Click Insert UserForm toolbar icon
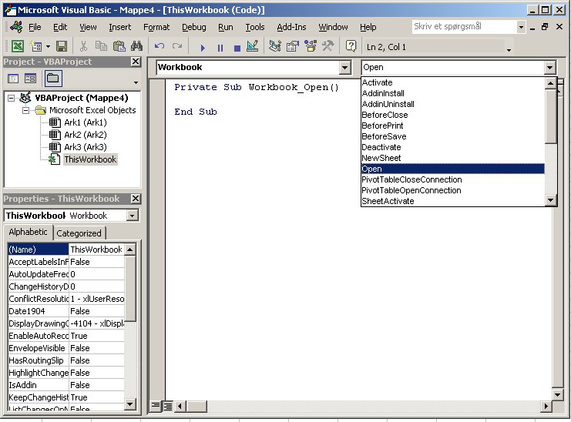The height and width of the screenshot is (422, 571). coord(35,46)
